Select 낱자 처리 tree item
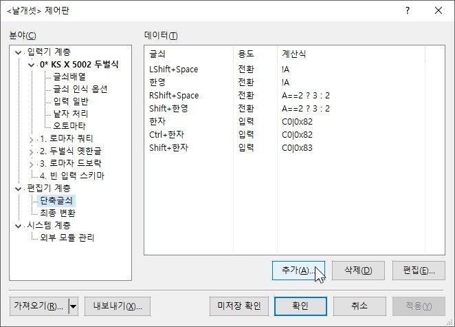This screenshot has width=455, height=327. coord(71,114)
